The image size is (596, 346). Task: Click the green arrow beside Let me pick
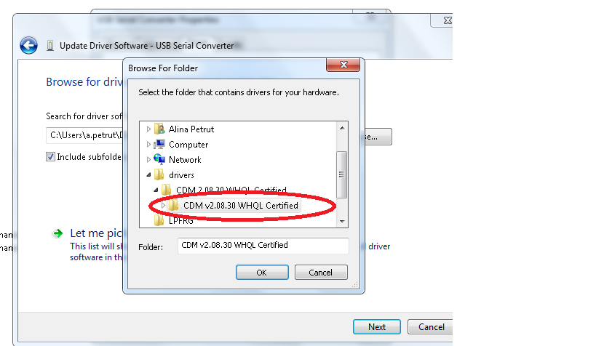coord(57,233)
